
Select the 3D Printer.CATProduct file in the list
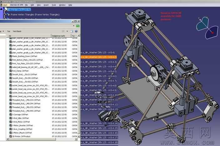click(x=21, y=136)
